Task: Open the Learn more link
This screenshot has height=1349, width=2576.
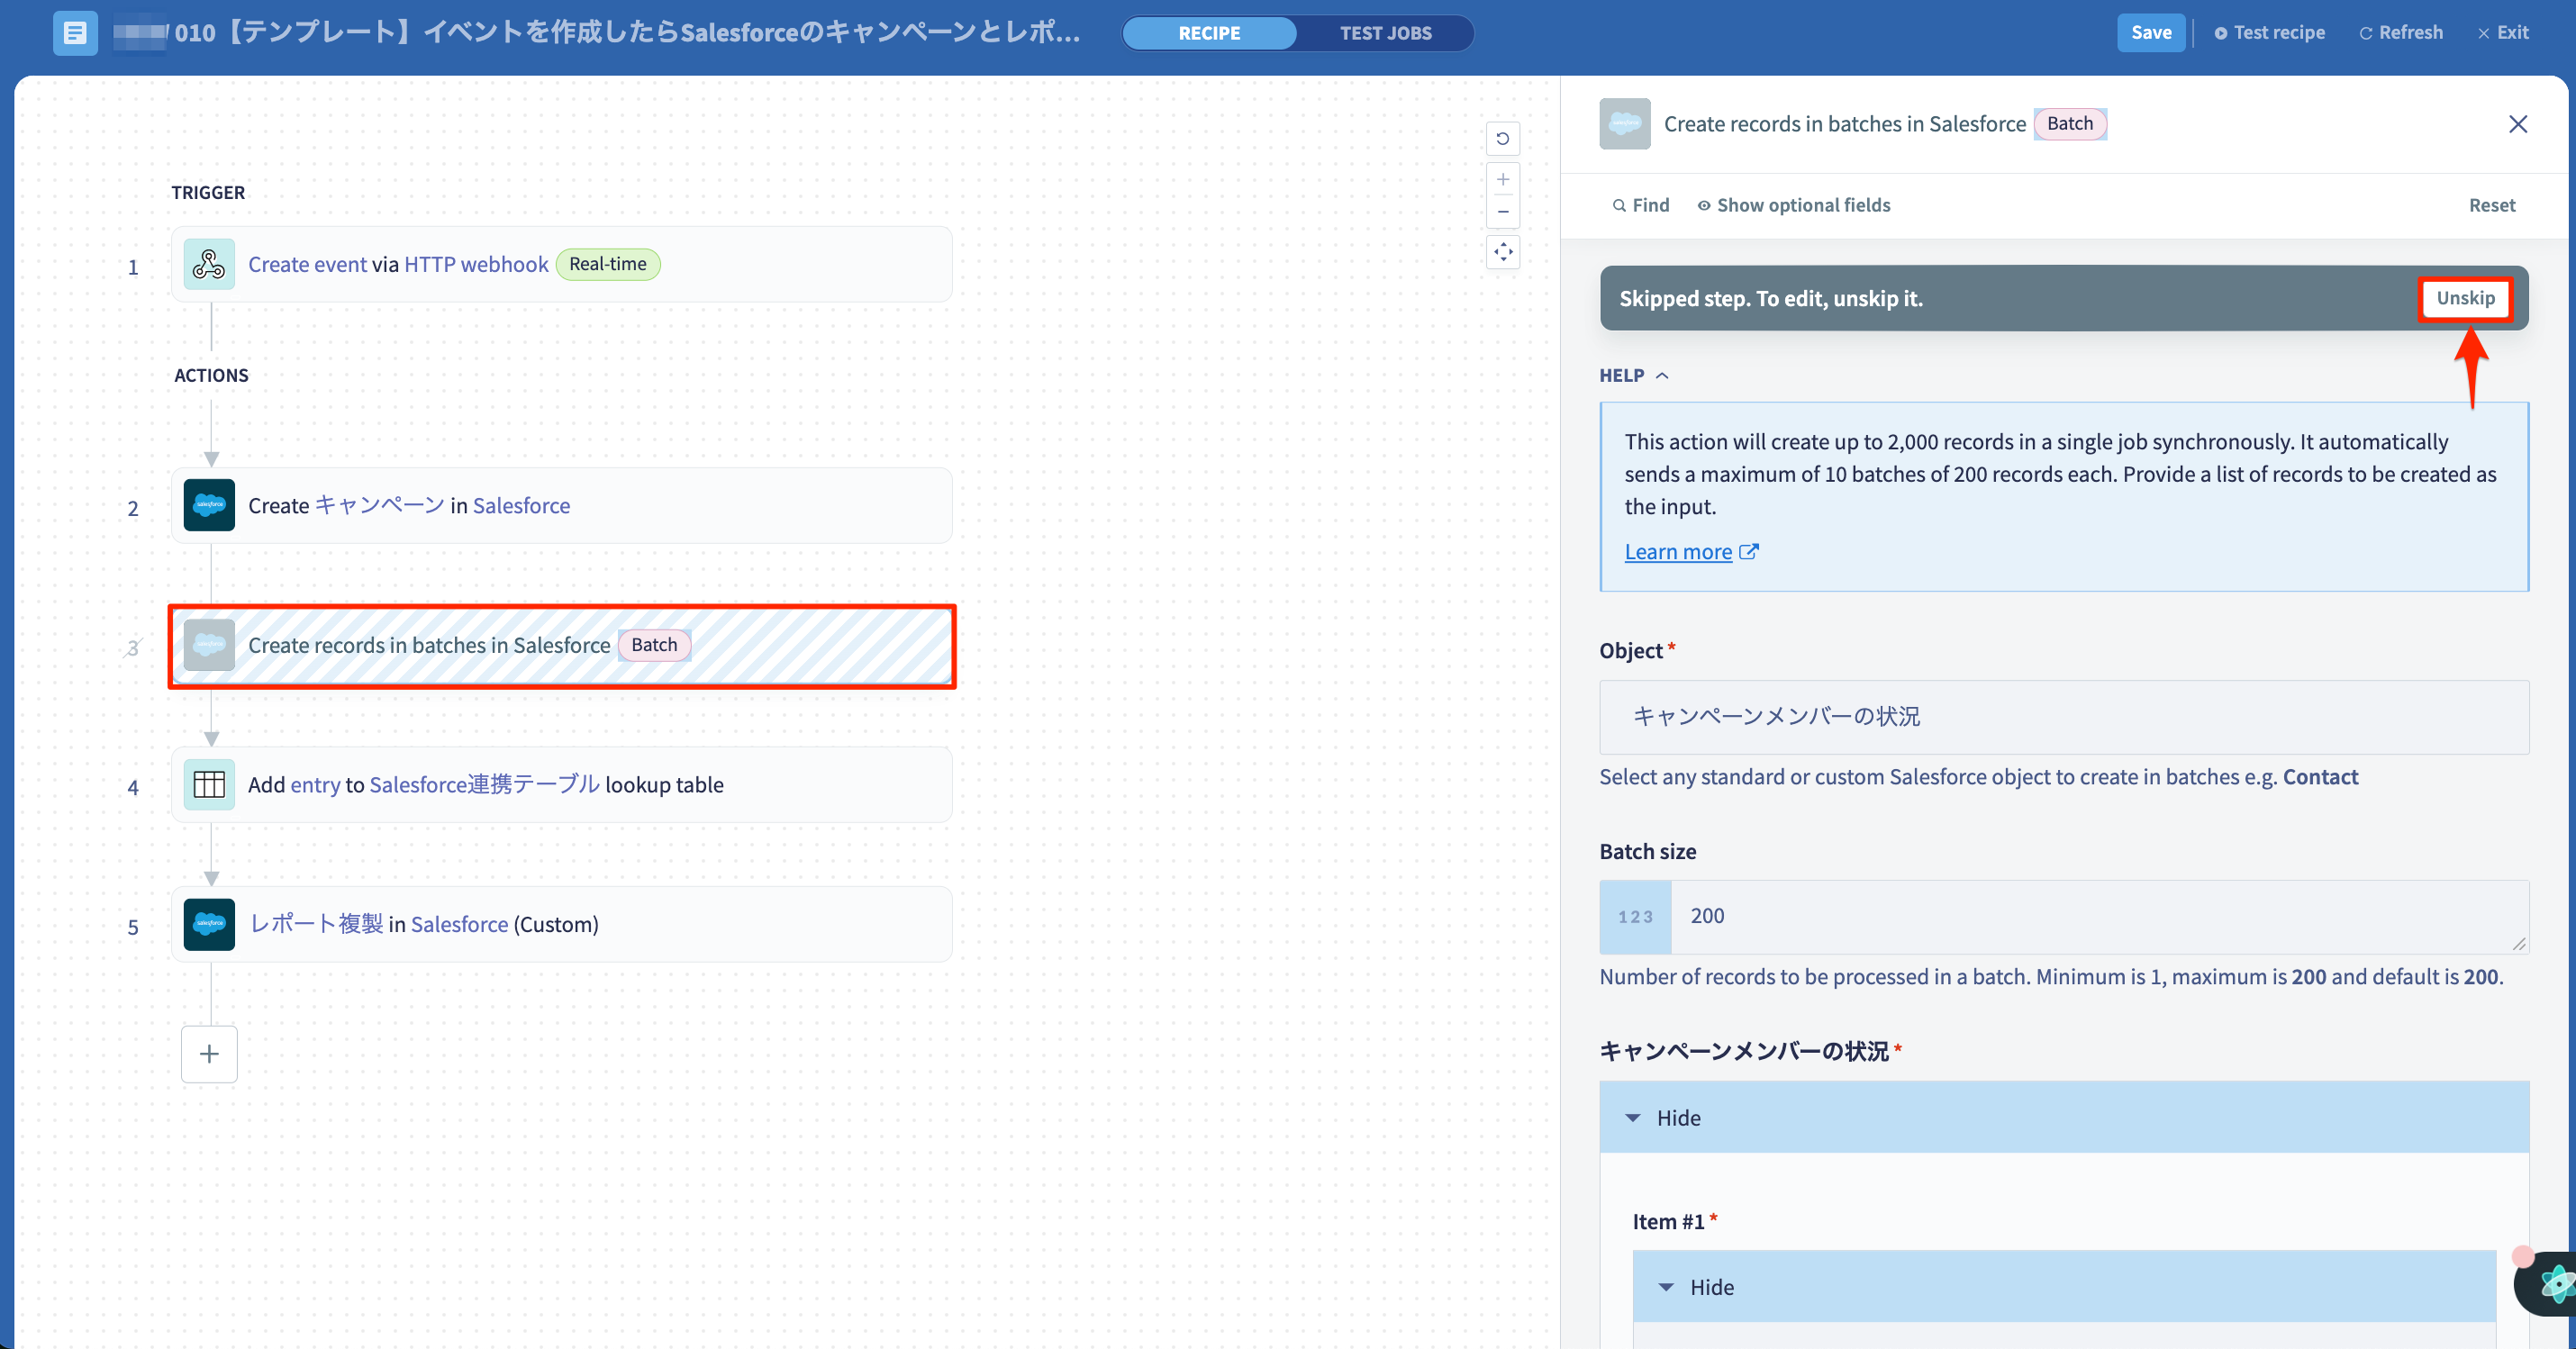Action: click(x=1678, y=552)
